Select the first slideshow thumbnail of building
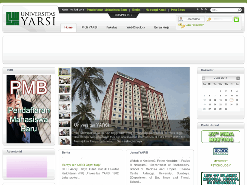 [x=65, y=72]
